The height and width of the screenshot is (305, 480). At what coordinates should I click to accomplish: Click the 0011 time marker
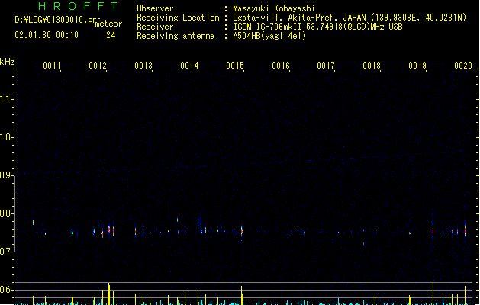[52, 66]
